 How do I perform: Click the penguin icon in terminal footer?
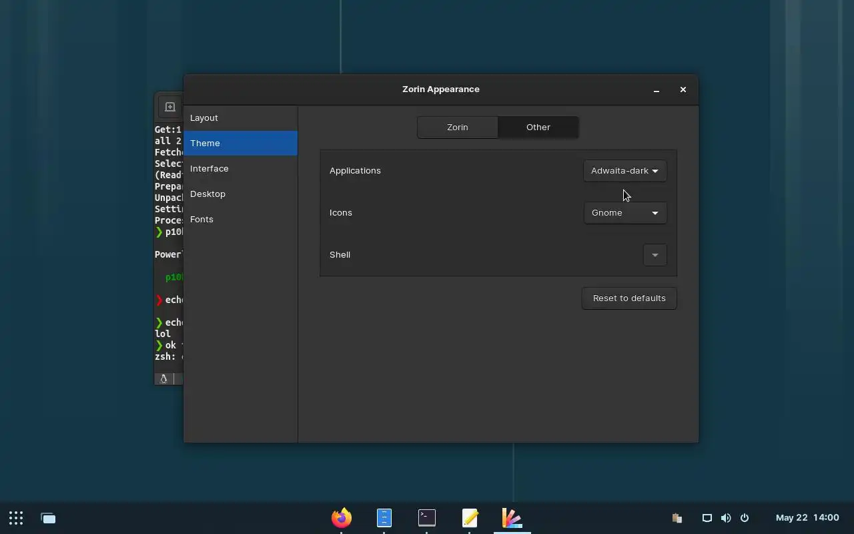(x=163, y=378)
